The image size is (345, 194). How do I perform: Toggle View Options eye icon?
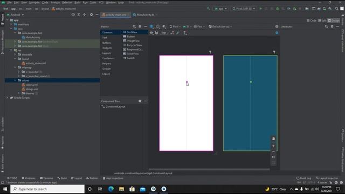[x=151, y=33]
